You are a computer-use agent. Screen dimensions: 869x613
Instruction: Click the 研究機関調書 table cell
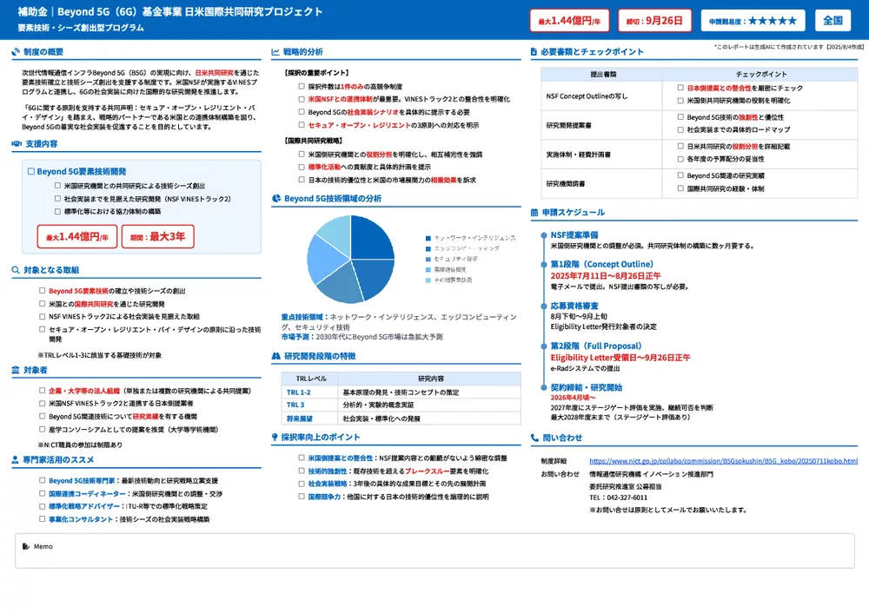point(601,184)
